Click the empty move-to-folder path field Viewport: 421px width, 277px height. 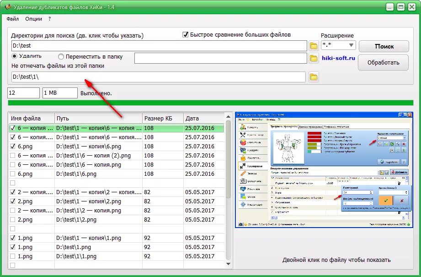221,58
